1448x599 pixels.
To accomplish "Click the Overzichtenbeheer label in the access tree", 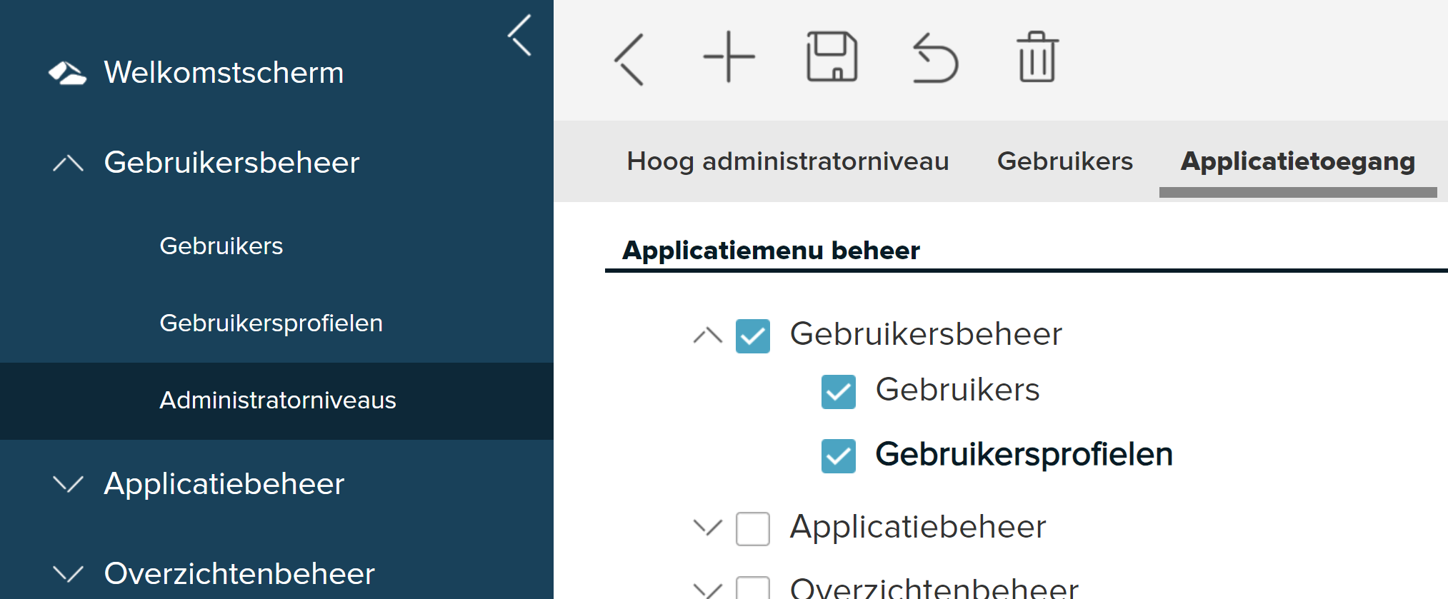I will (934, 588).
